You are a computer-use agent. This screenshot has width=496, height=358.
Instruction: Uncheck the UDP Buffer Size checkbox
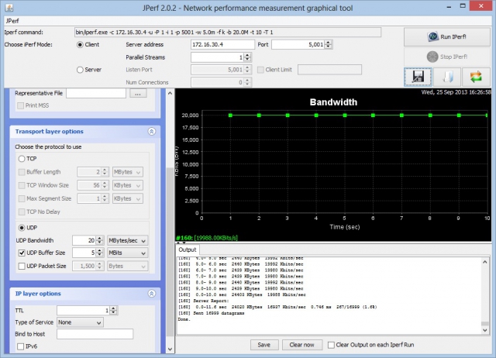22,253
